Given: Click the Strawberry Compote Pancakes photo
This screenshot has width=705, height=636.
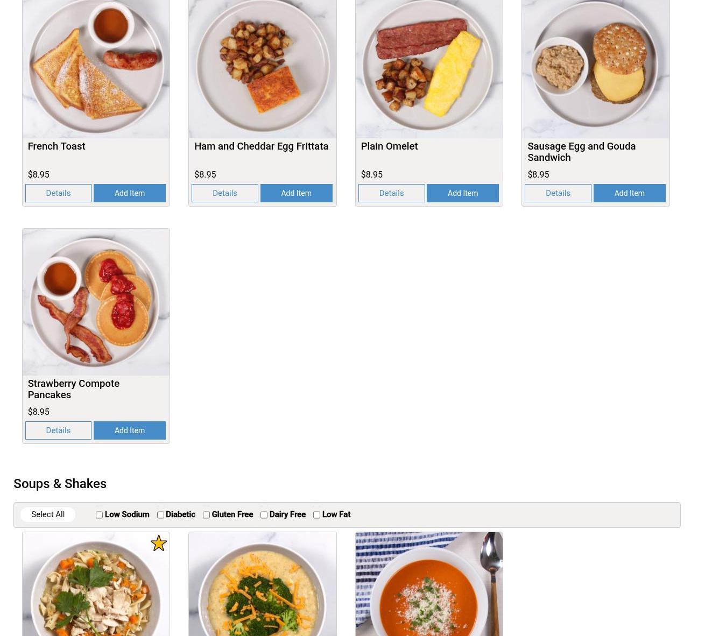Looking at the screenshot, I should [x=96, y=302].
